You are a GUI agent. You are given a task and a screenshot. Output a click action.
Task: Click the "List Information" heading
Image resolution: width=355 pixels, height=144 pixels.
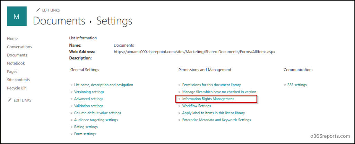[x=83, y=38]
